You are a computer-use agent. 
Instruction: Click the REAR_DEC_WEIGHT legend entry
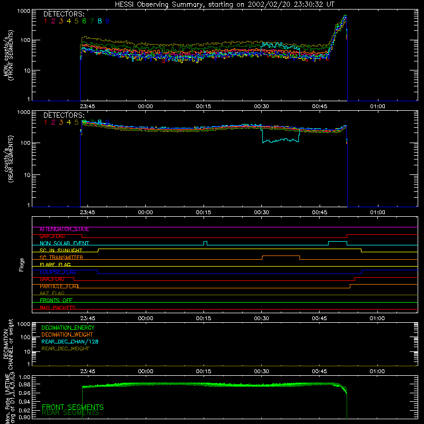pos(65,349)
